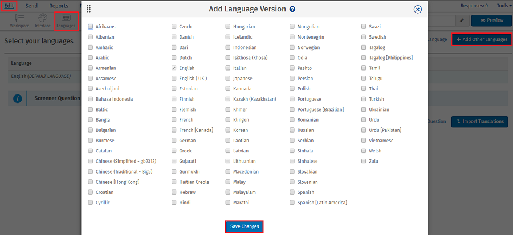This screenshot has width=513, height=235.
Task: Click the Save Changes button
Action: (x=245, y=226)
